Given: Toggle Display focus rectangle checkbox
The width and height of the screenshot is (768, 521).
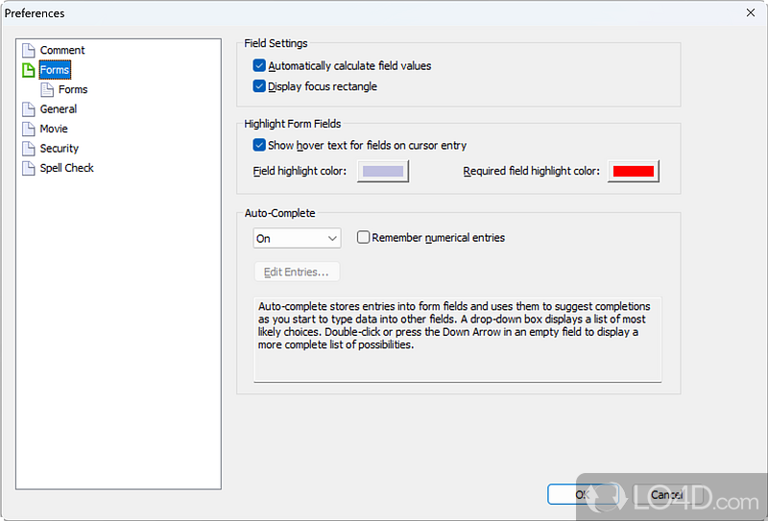Looking at the screenshot, I should (x=259, y=86).
